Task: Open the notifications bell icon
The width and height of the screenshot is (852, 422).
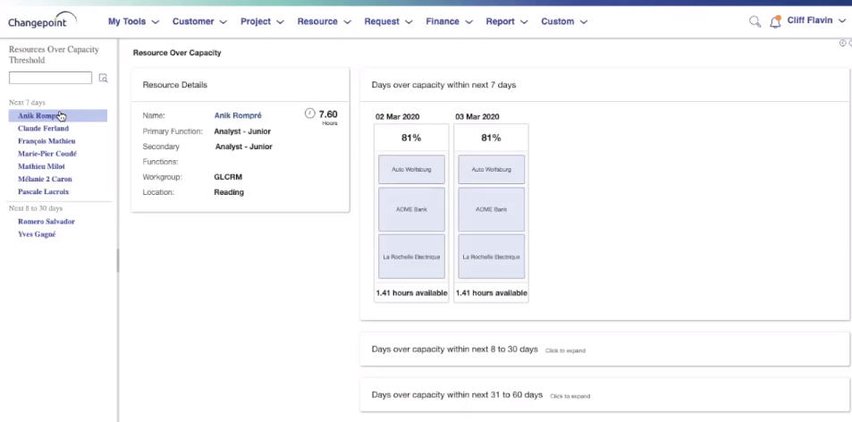Action: tap(775, 21)
